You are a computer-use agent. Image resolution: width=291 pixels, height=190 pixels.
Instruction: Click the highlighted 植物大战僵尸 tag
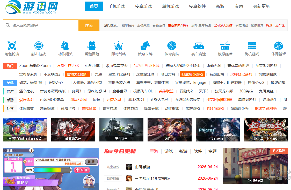[77, 74]
